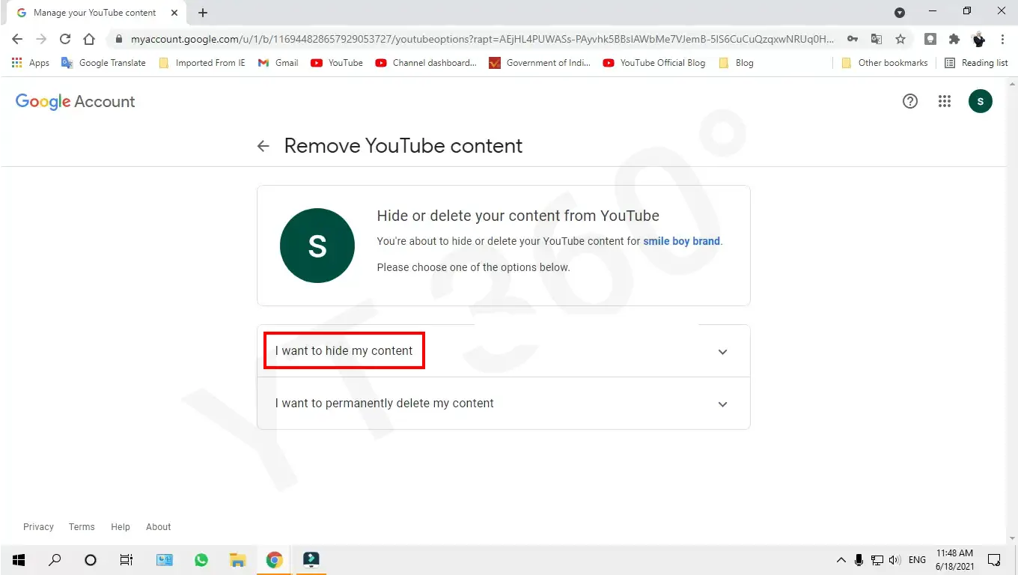Click the chevron beside hide my content
This screenshot has width=1018, height=575.
point(722,352)
